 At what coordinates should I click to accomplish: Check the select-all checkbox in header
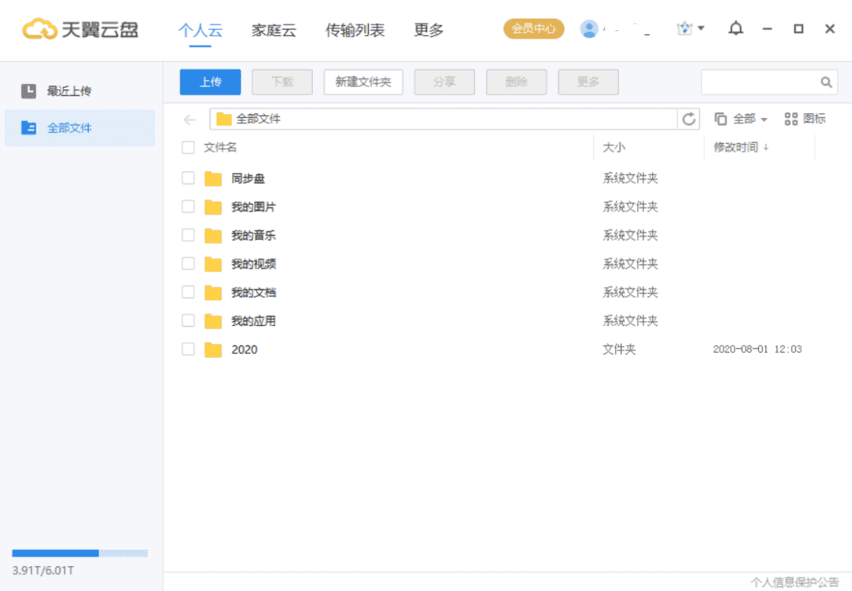[x=188, y=148]
